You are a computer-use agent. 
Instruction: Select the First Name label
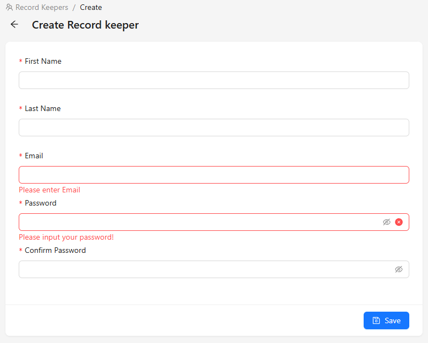click(x=43, y=61)
